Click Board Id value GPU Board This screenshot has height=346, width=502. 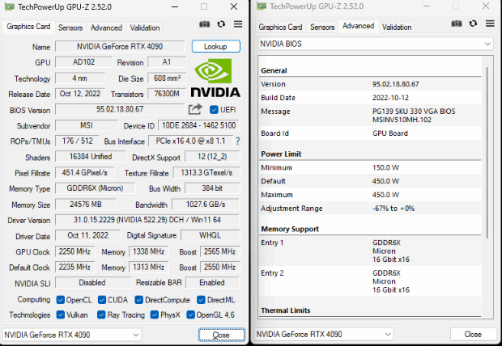pyautogui.click(x=390, y=133)
